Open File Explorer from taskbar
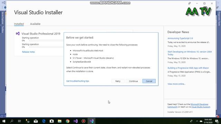This screenshot has height=124, width=221. (x=60, y=121)
